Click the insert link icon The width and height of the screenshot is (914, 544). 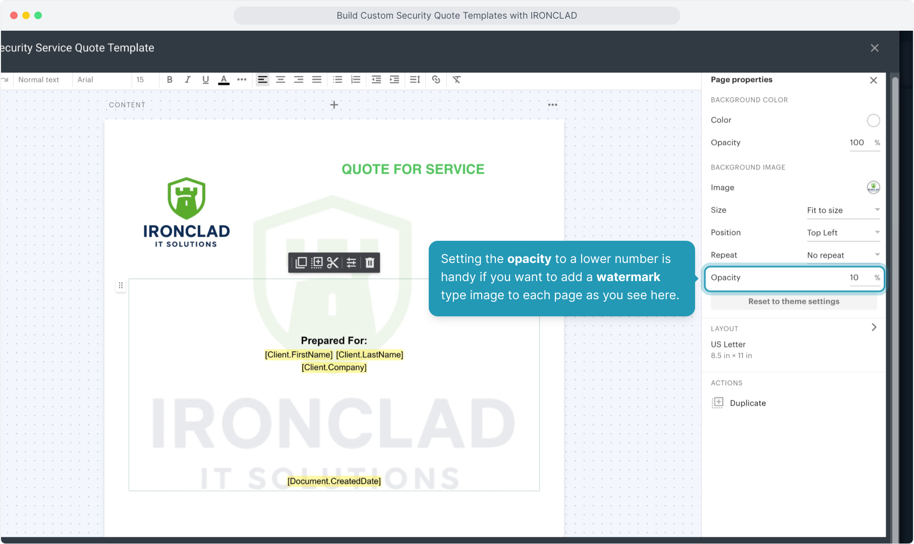[x=436, y=80]
